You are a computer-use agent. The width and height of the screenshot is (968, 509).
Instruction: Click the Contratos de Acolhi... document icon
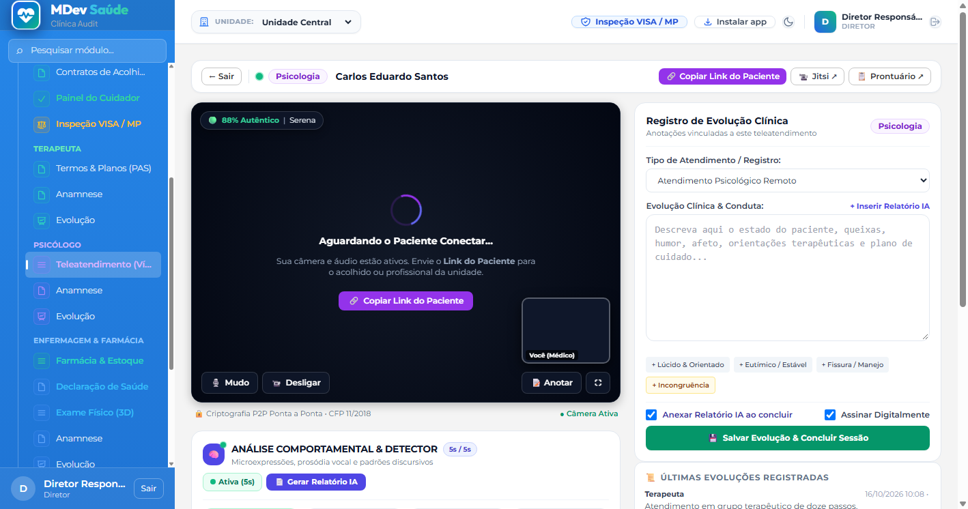(42, 72)
